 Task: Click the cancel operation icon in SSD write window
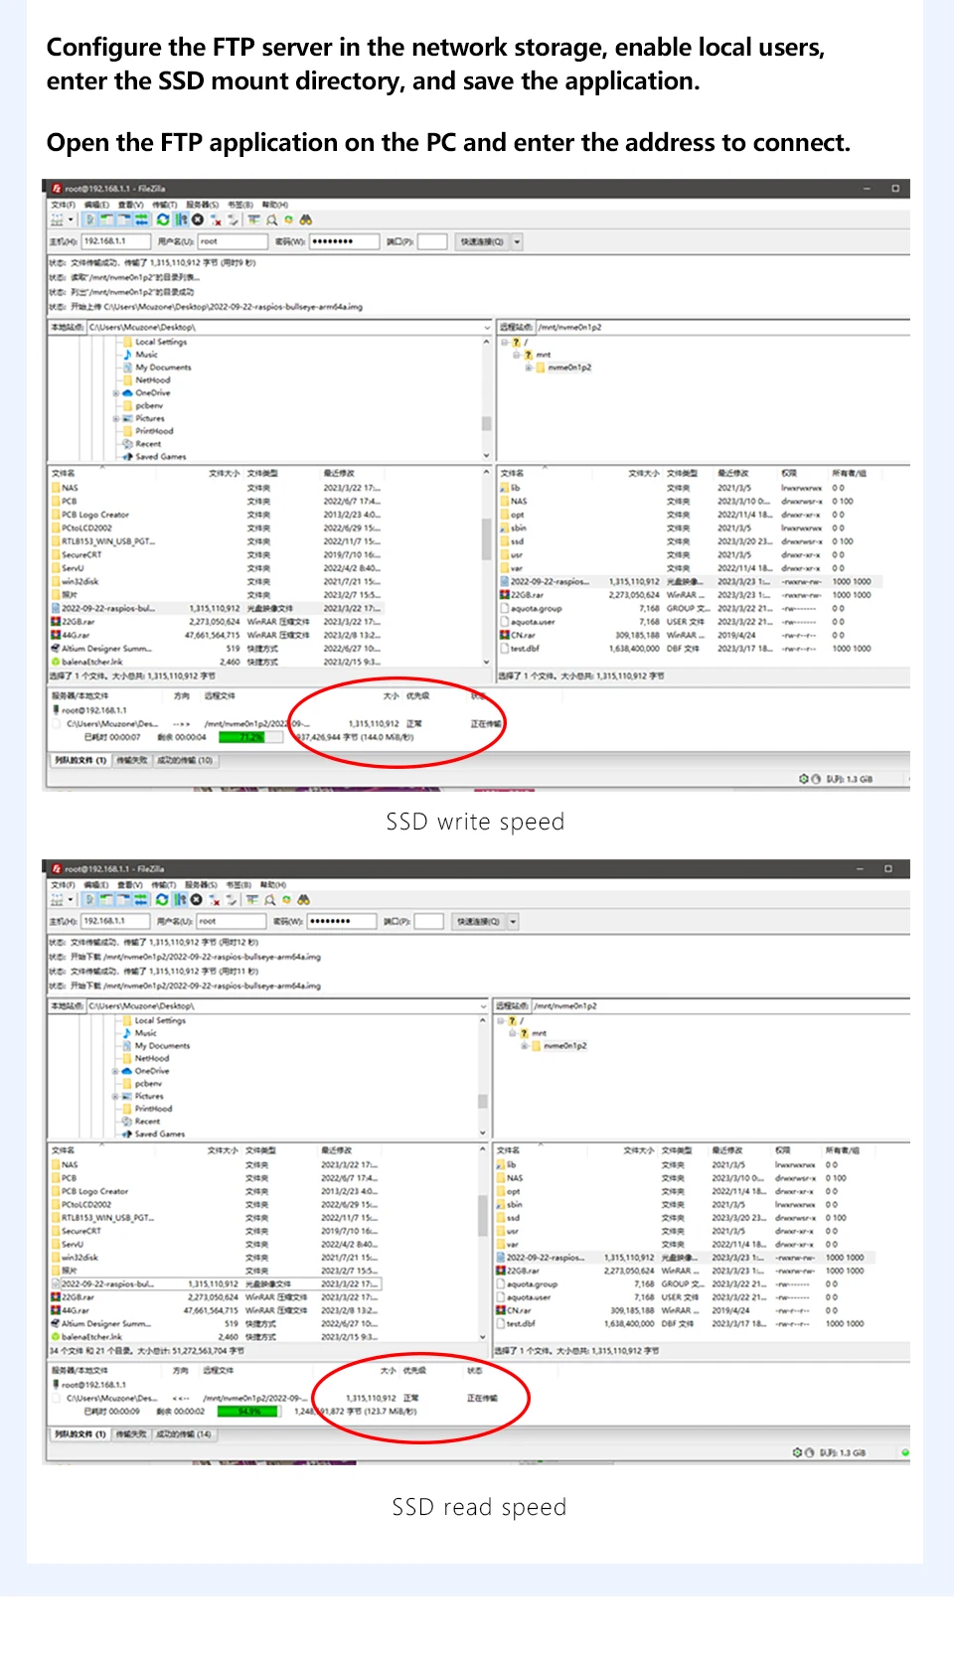coord(198,220)
